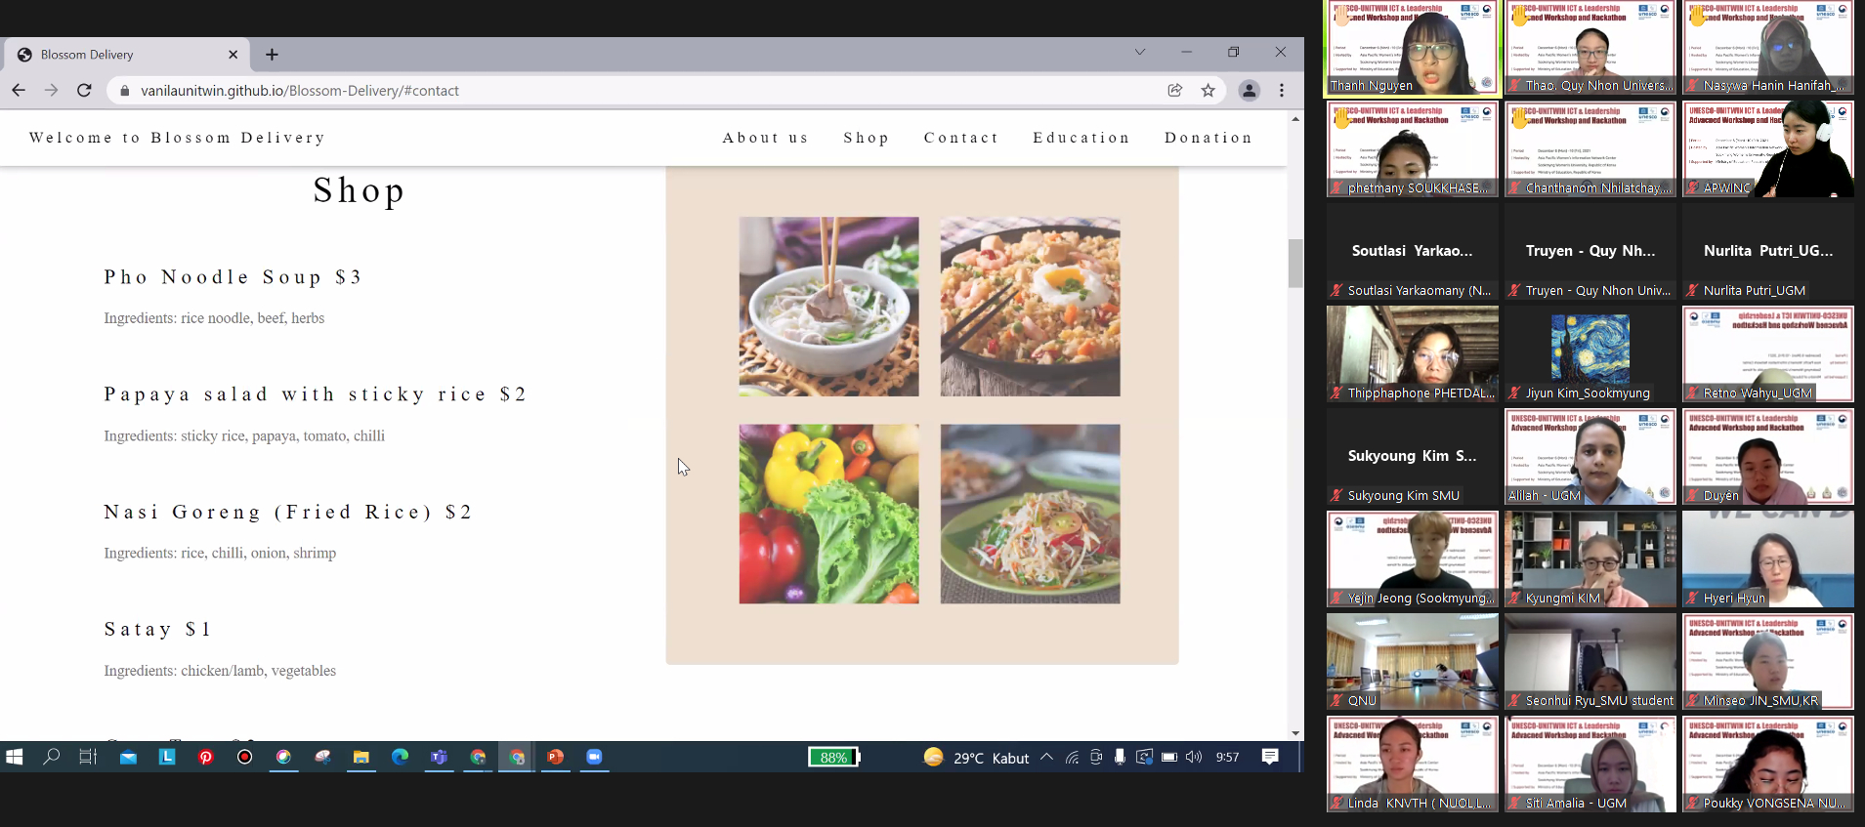The height and width of the screenshot is (827, 1865).
Task: Click the page vertical scrollbar thumb
Action: [1295, 264]
